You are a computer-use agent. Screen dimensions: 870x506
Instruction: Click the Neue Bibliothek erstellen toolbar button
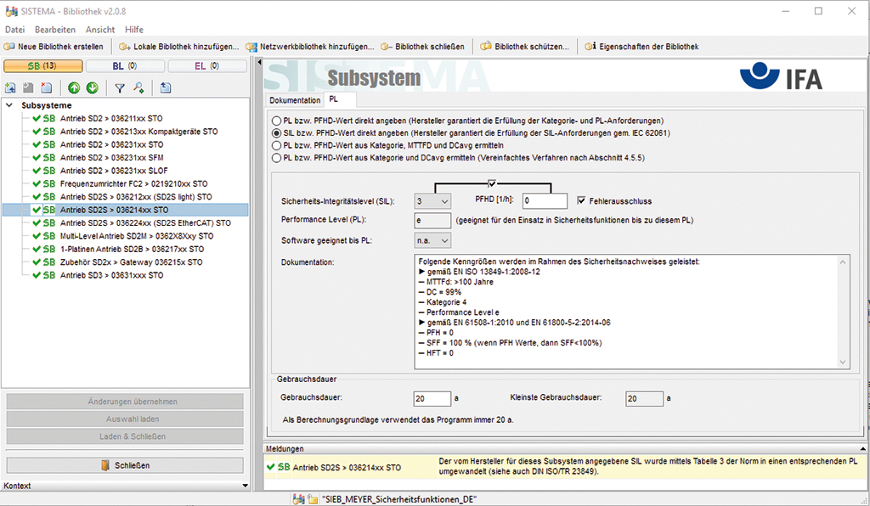click(54, 47)
